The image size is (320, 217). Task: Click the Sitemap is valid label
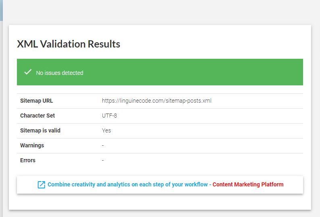click(40, 130)
